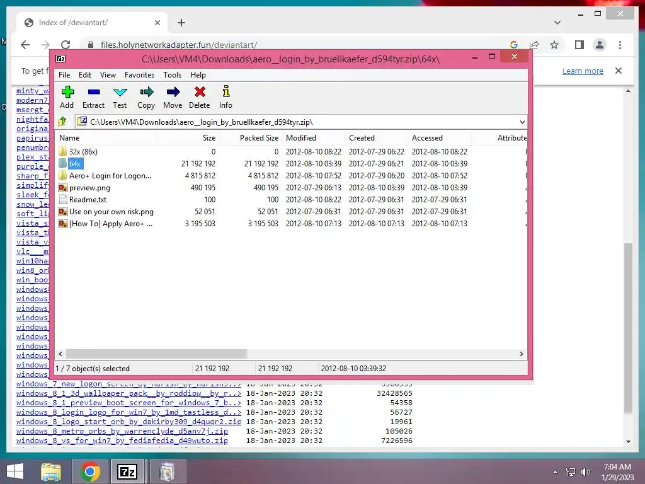Open the Edit menu
The width and height of the screenshot is (645, 484).
click(85, 75)
